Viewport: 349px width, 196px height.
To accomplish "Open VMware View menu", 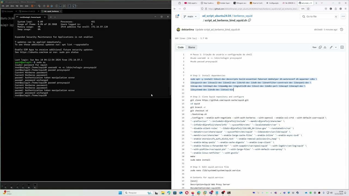I will pos(12,6).
